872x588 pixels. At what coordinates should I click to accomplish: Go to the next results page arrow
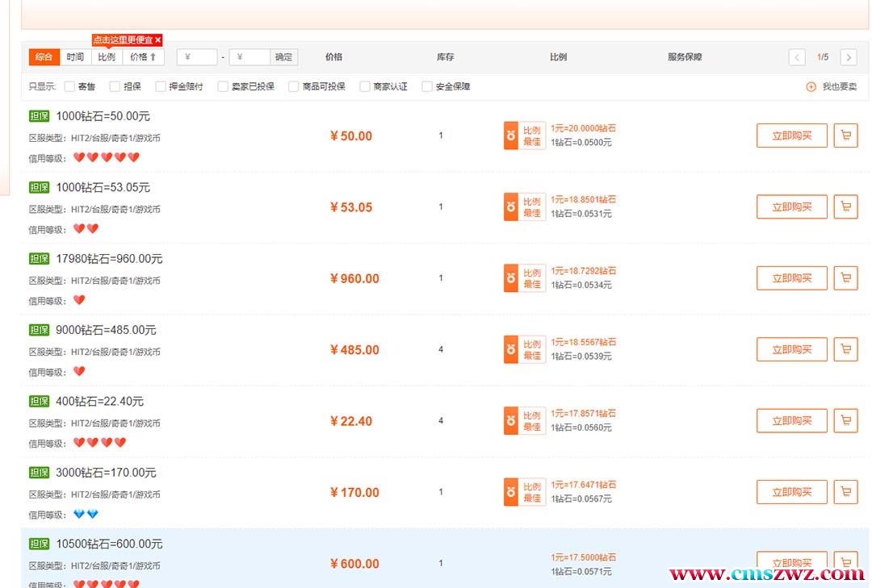coord(848,57)
